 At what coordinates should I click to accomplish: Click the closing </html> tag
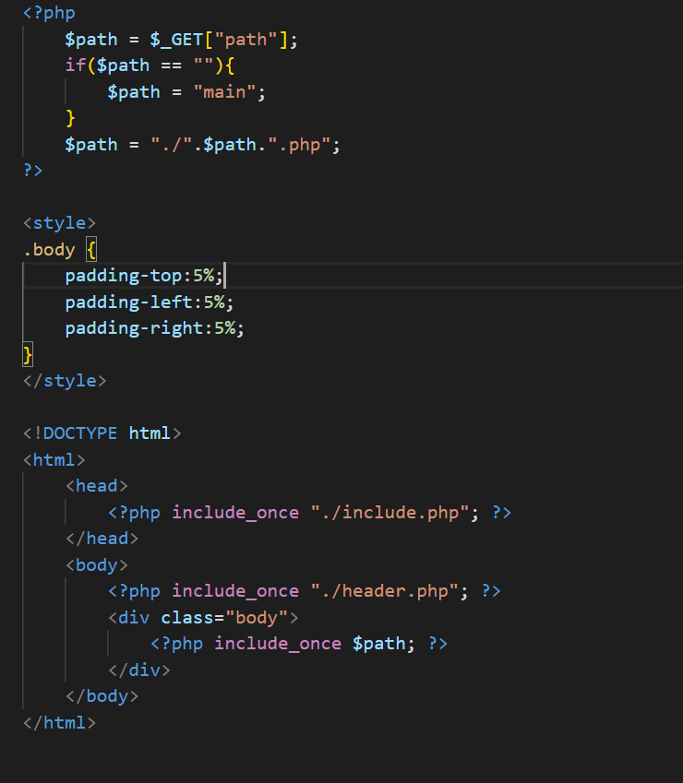pos(59,722)
